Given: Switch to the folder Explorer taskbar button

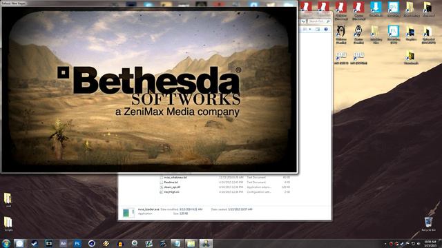Looking at the screenshot, I should [191, 243].
